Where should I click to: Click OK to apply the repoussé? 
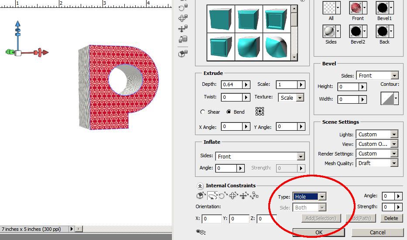318,233
